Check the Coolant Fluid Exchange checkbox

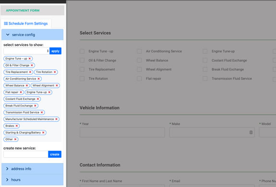(x=205, y=60)
